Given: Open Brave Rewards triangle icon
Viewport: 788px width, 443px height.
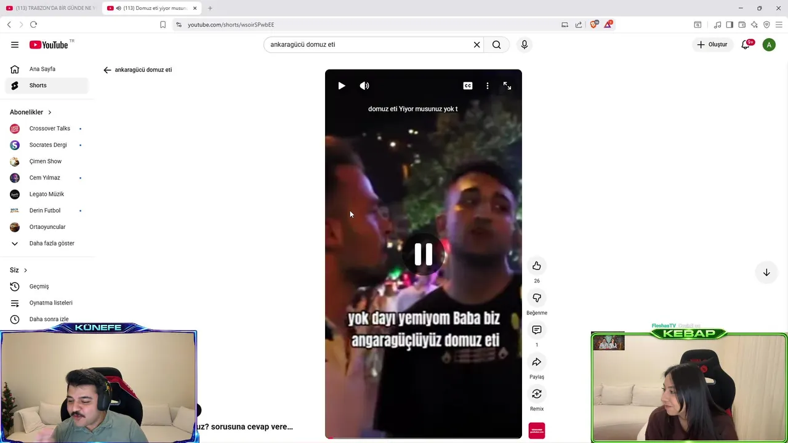Looking at the screenshot, I should pyautogui.click(x=608, y=25).
